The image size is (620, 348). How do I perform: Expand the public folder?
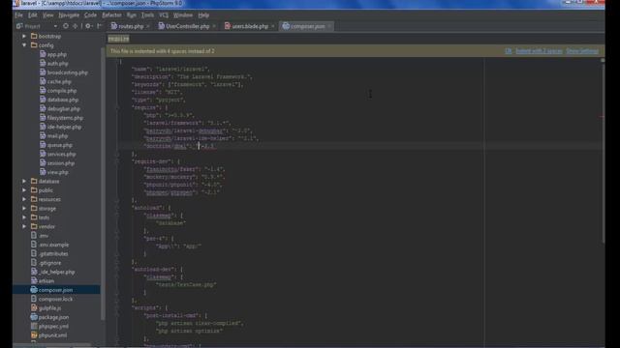24,190
